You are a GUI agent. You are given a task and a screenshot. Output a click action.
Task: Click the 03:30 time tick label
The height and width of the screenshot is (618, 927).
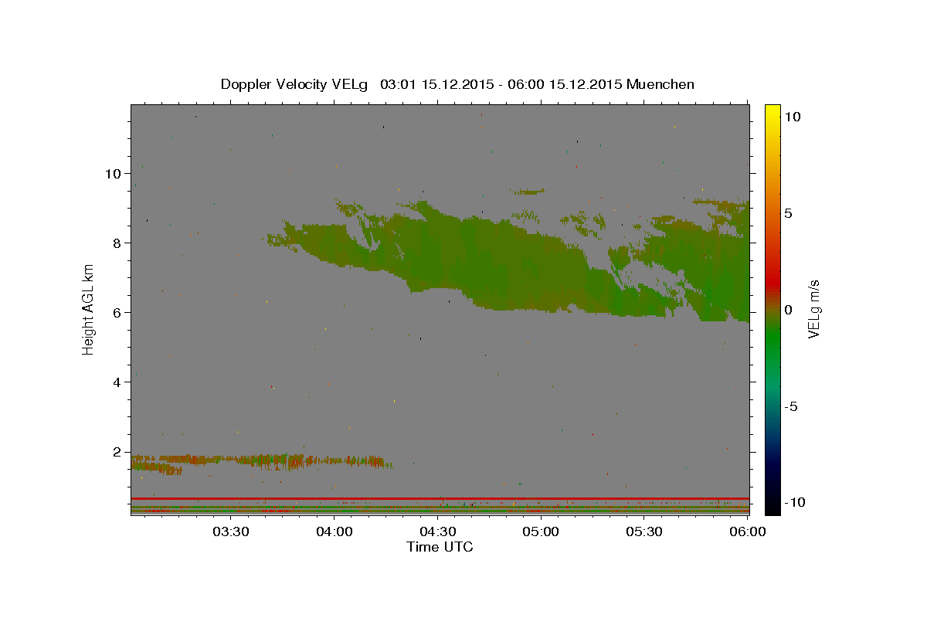pos(230,531)
